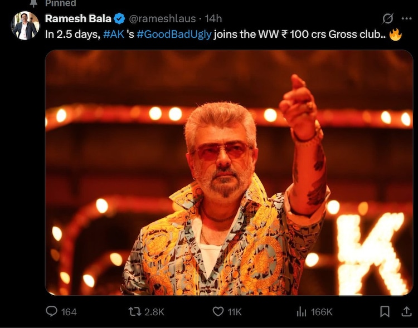Image resolution: width=418 pixels, height=328 pixels.
Task: Click the 2.8K repost count
Action: pyautogui.click(x=154, y=312)
